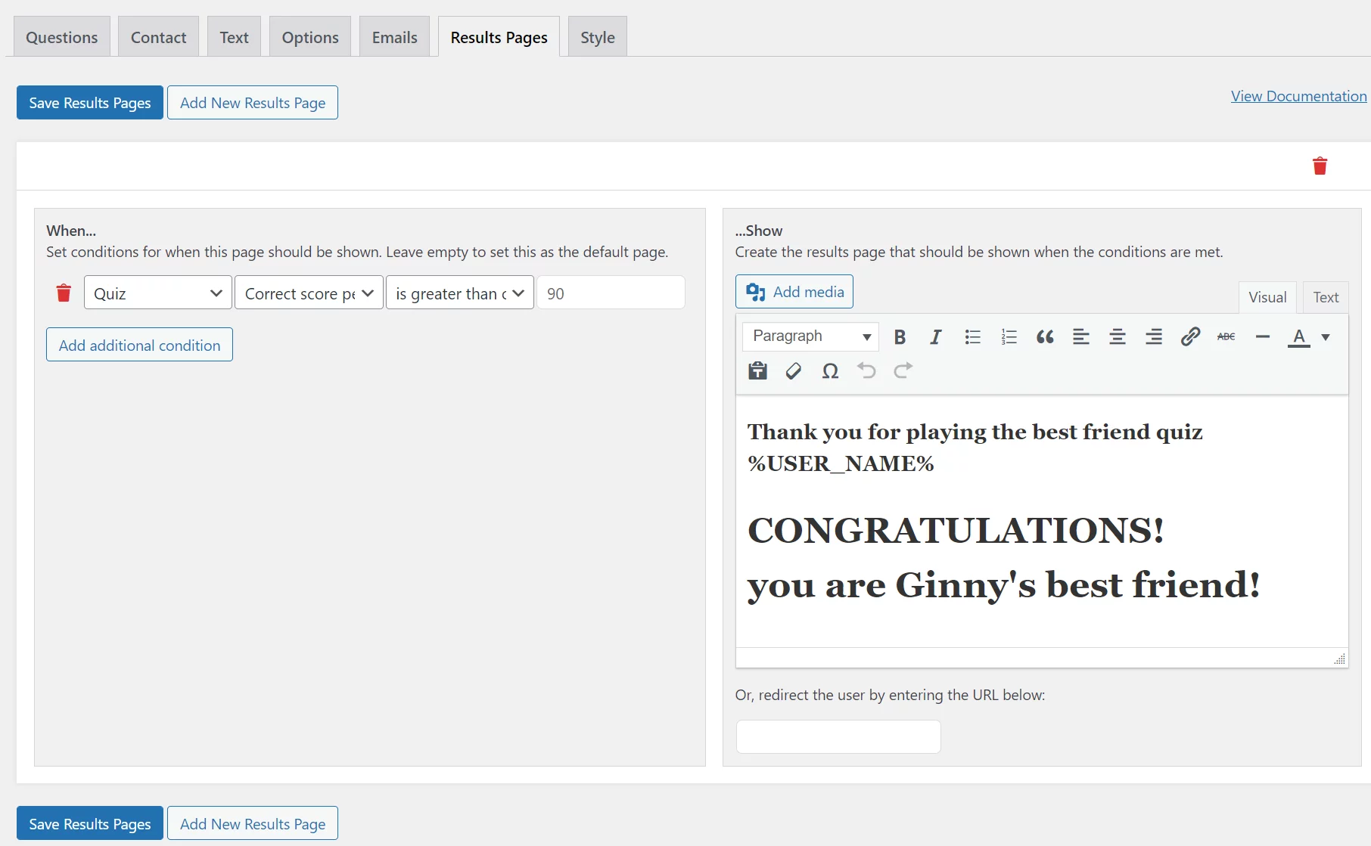Open the Correct score criteria dropdown
Screen dimensions: 1371x846
[x=309, y=293]
